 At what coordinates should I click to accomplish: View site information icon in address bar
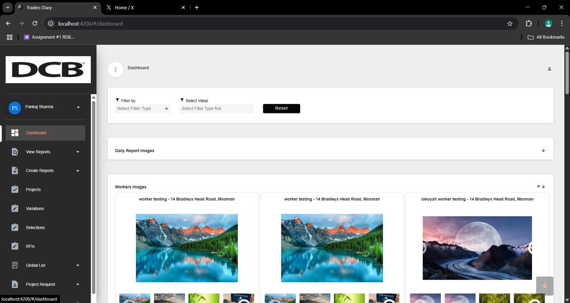tap(51, 23)
